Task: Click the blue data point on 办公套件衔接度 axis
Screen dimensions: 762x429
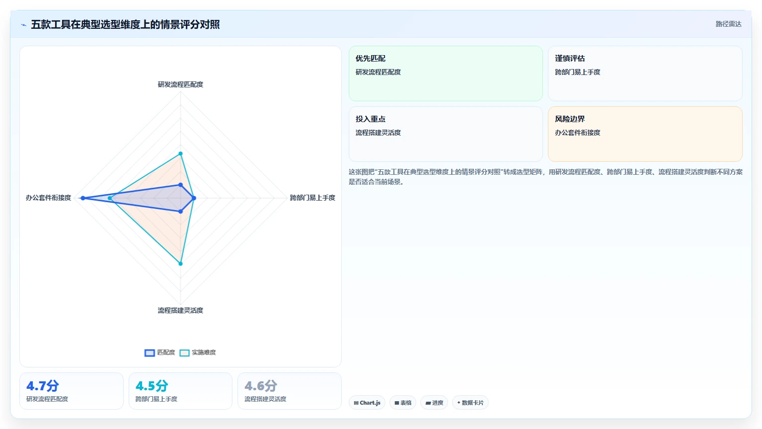Action: tap(83, 198)
